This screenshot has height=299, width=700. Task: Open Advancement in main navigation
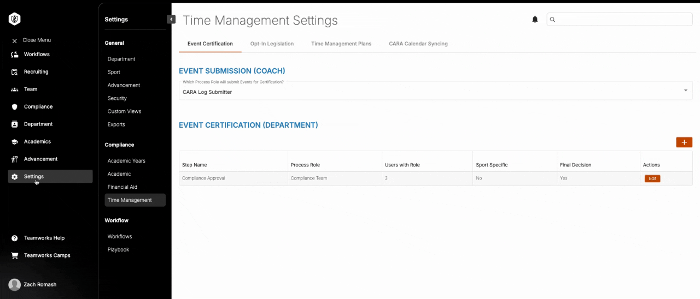tap(40, 159)
